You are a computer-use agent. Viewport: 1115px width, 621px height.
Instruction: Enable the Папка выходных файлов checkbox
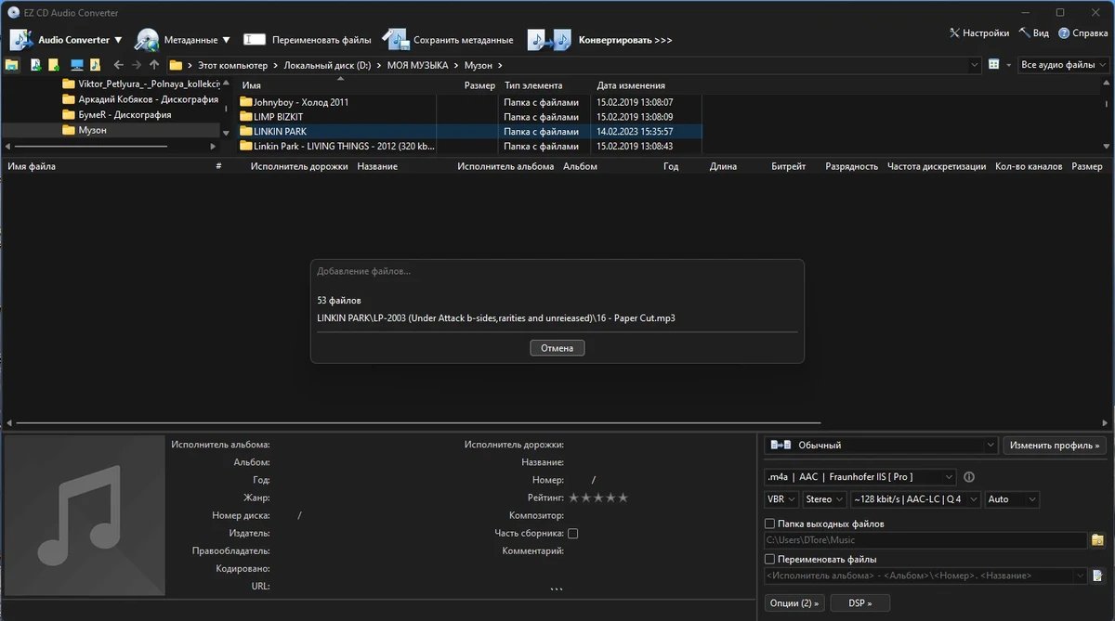coord(769,524)
